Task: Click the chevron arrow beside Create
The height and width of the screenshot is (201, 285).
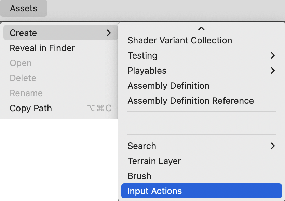Action: (x=109, y=33)
